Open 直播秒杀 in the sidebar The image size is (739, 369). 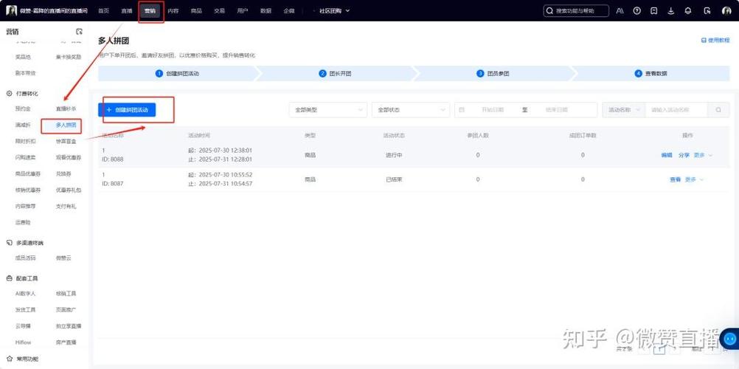(x=66, y=108)
